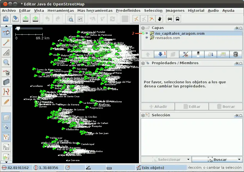The image size is (244, 172).
Task: Click the Delete mode tool in left sidebar
Action: [x=6, y=72]
